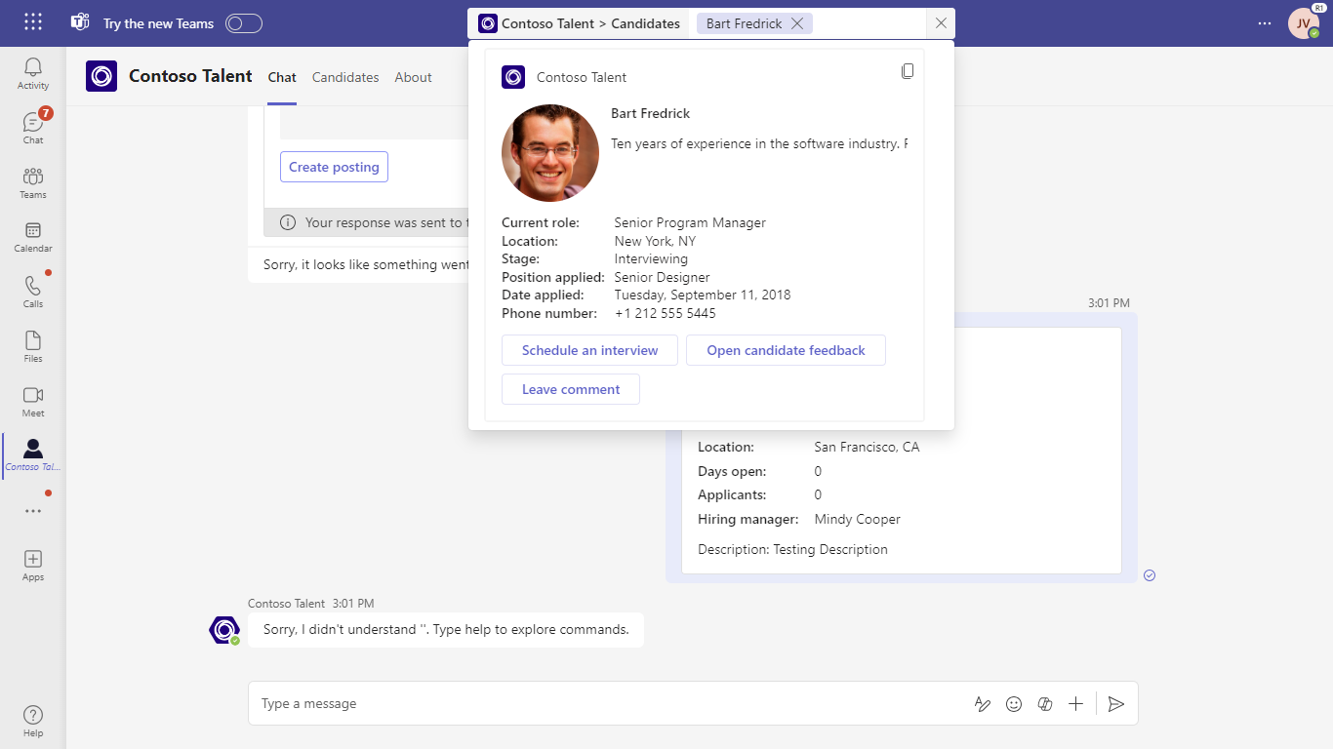
Task: Click the San Francisco, CA location text
Action: point(867,447)
